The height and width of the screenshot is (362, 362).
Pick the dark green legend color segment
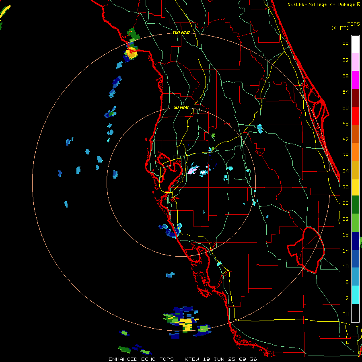355,205
